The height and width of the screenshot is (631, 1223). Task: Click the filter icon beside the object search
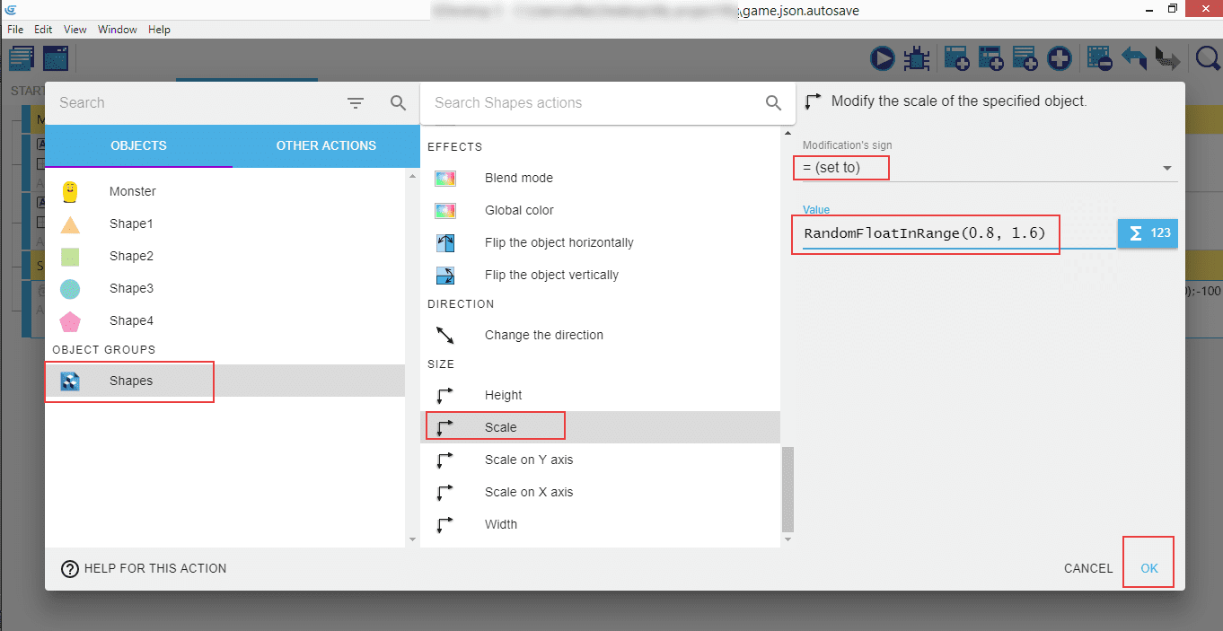point(356,103)
